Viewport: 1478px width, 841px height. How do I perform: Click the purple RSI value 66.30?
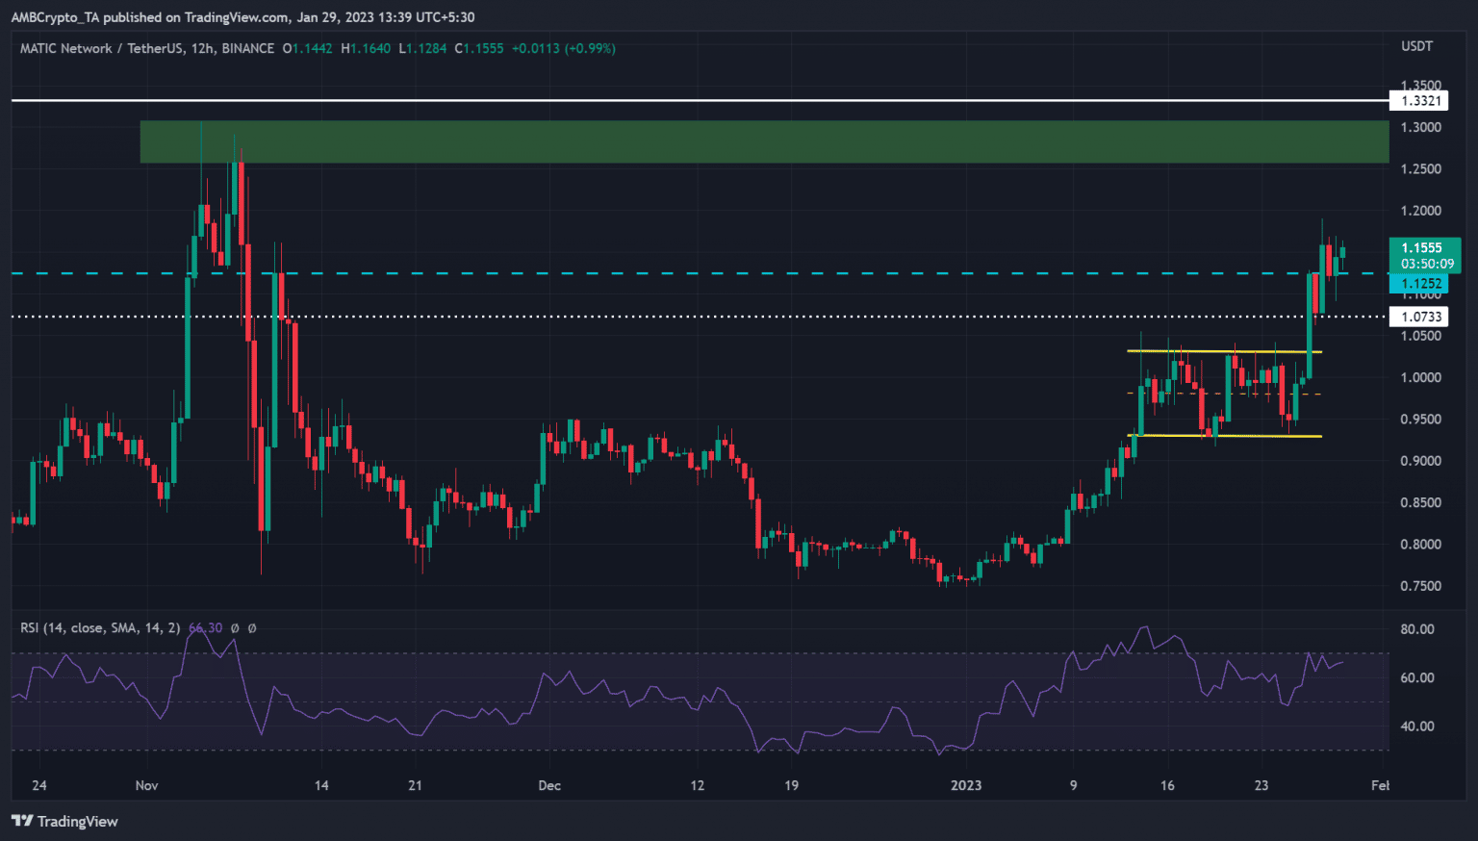[205, 627]
